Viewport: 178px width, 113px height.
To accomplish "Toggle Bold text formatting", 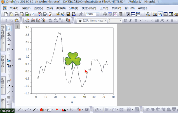I will point(125,20).
